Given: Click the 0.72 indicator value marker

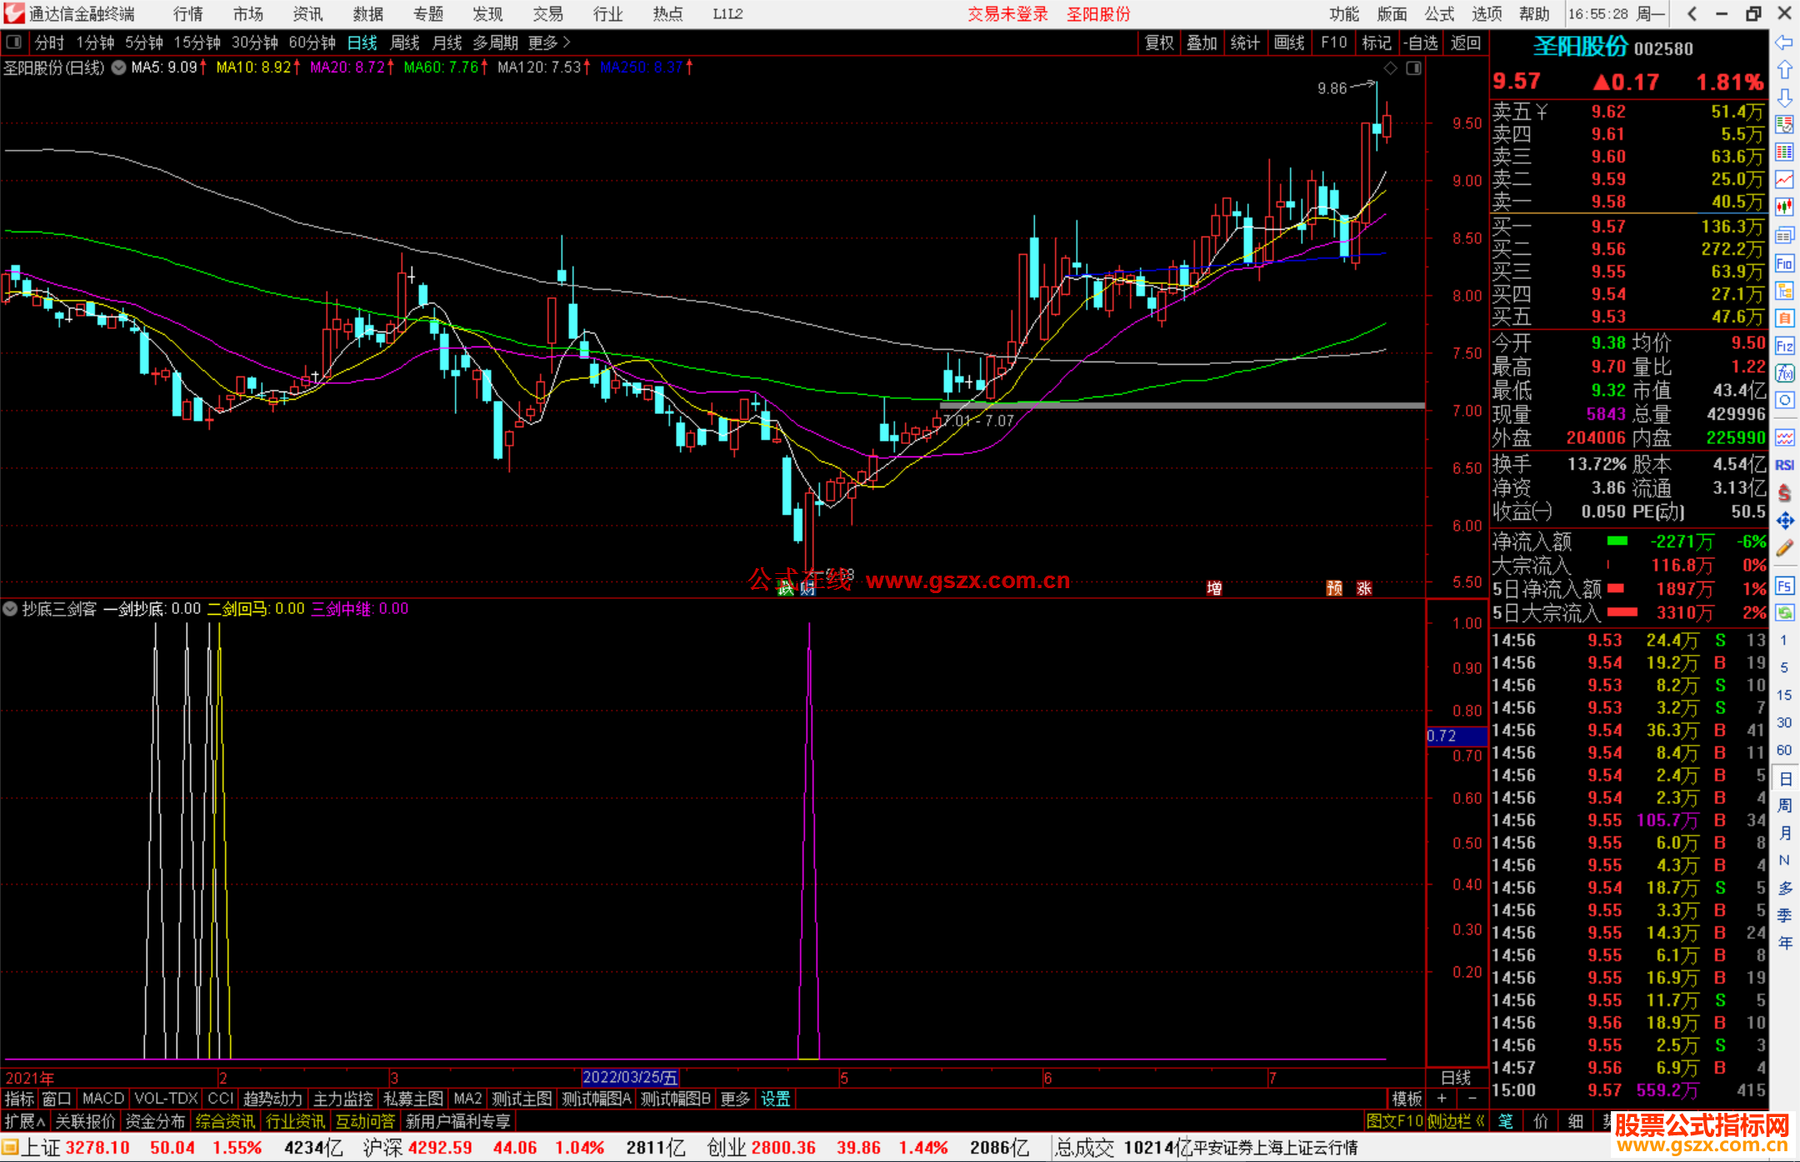Looking at the screenshot, I should click(x=1457, y=736).
